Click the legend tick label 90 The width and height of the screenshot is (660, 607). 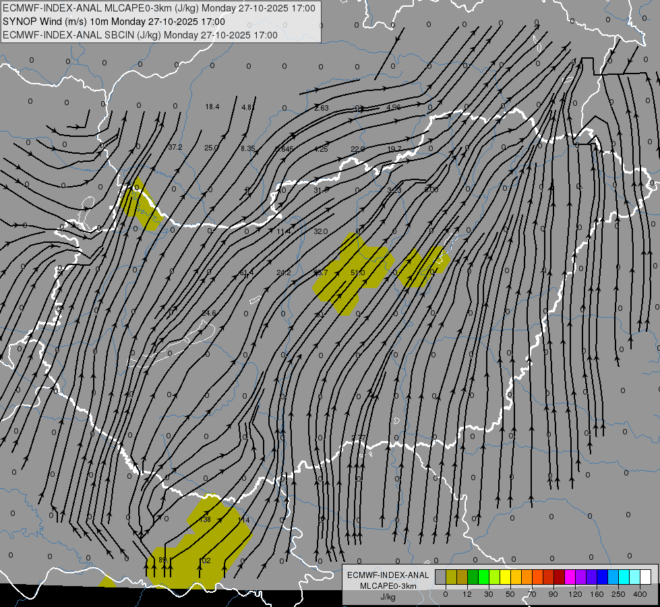[553, 594]
